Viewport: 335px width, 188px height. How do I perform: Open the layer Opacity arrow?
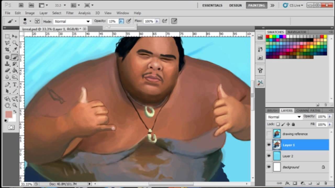[330, 117]
